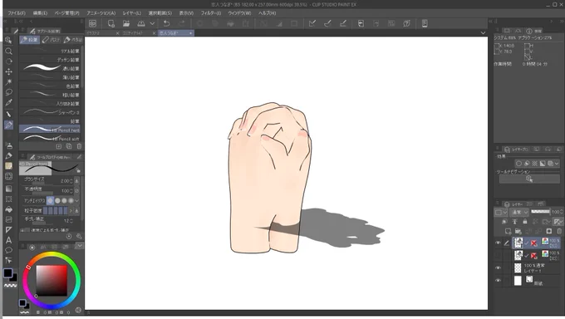This screenshot has height=319, width=565.
Task: Toggle visibility of the top selected layer
Action: (x=498, y=243)
